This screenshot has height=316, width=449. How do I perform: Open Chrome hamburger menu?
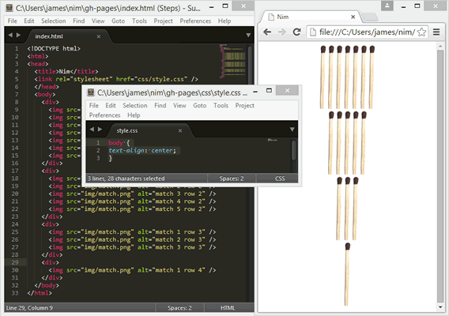(436, 32)
